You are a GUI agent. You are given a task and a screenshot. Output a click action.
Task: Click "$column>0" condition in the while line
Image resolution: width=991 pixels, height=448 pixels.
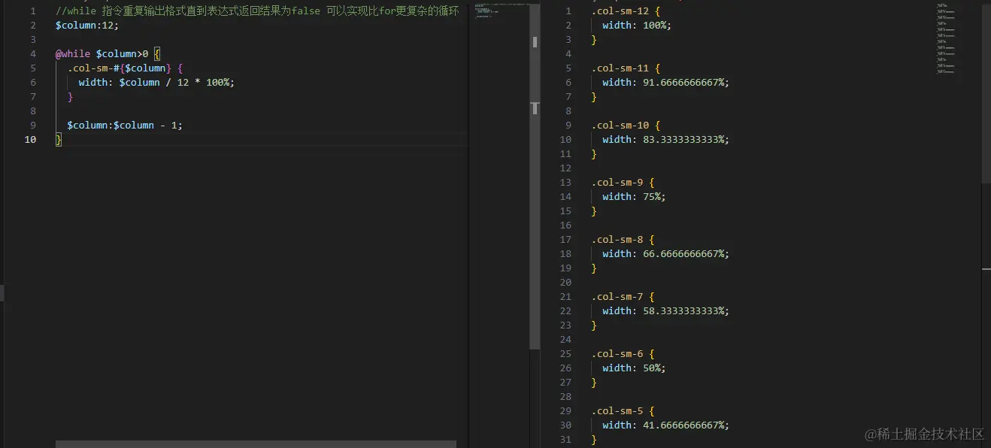[122, 54]
